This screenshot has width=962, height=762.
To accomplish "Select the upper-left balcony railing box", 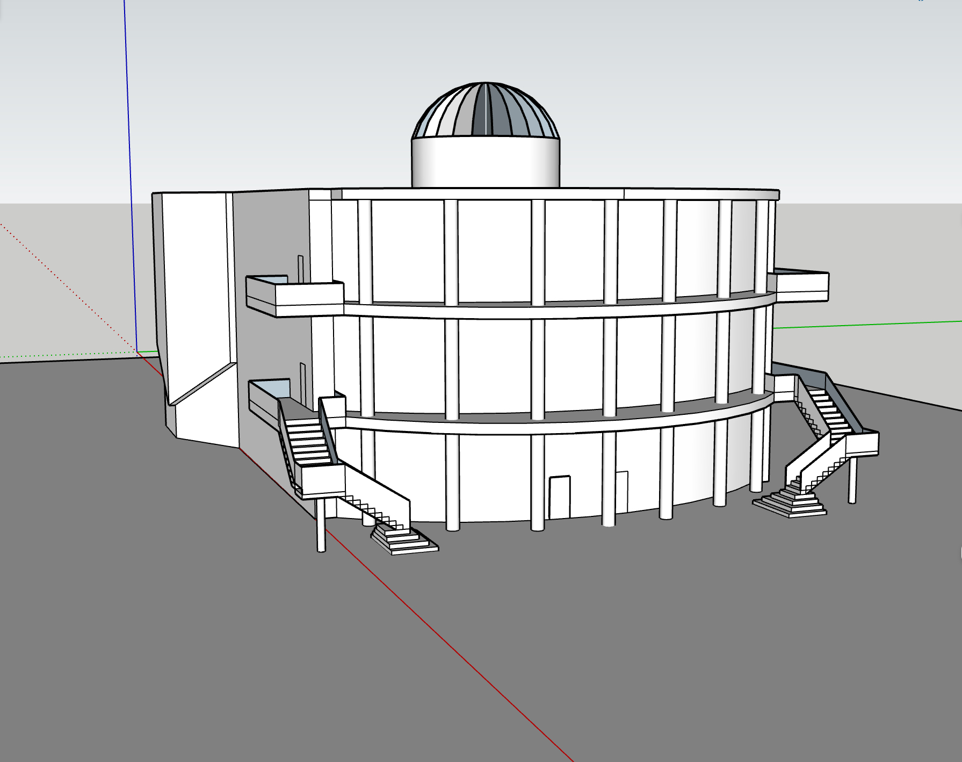I will click(x=294, y=296).
